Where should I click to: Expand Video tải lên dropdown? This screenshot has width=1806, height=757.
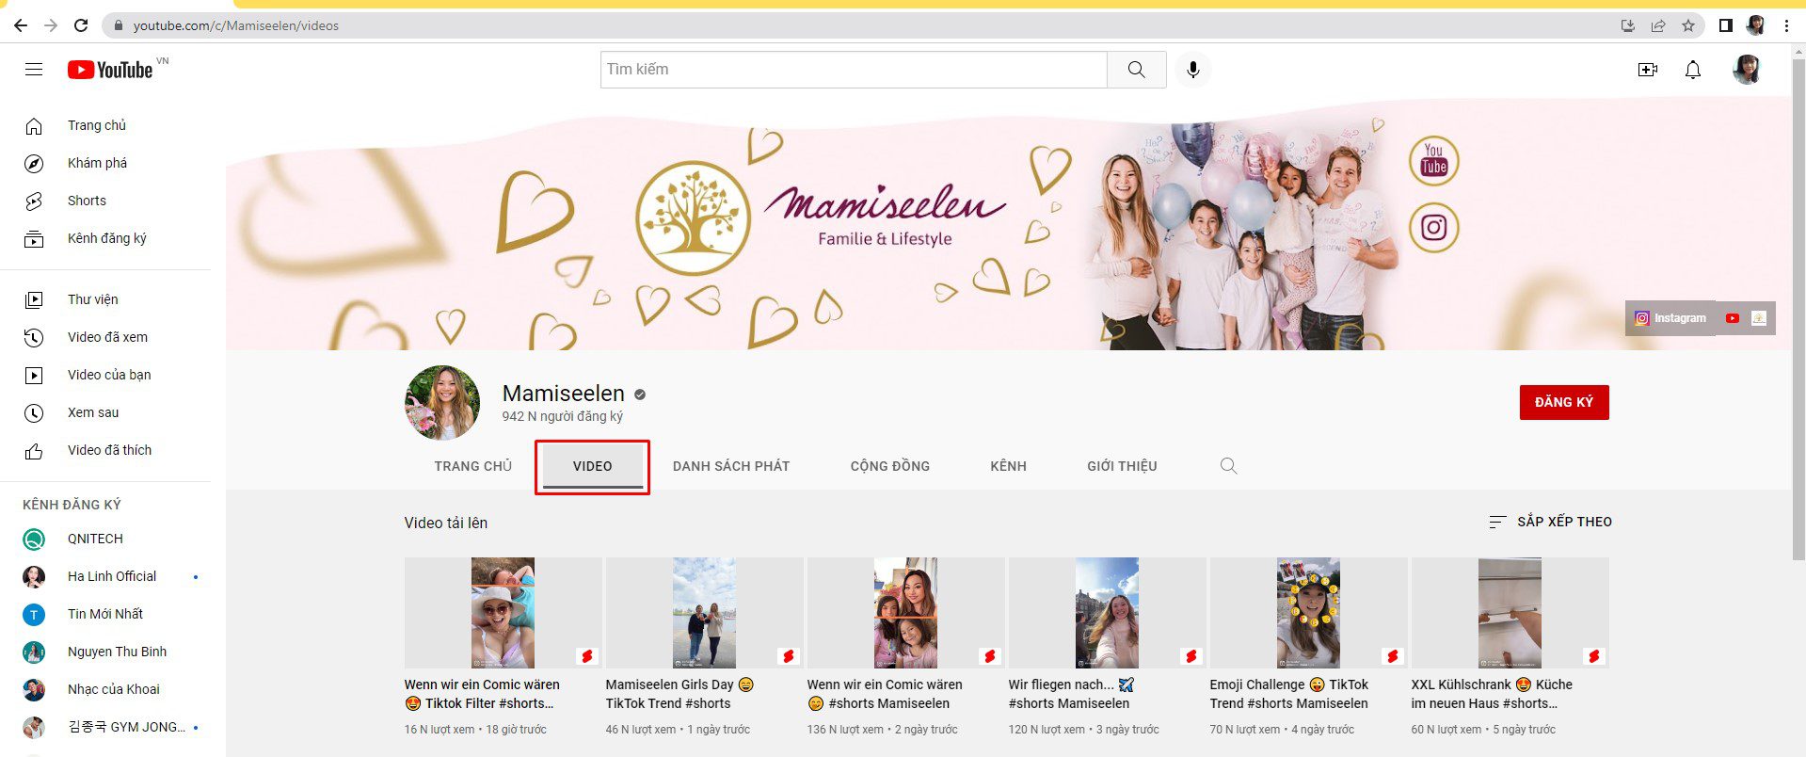pyautogui.click(x=445, y=523)
